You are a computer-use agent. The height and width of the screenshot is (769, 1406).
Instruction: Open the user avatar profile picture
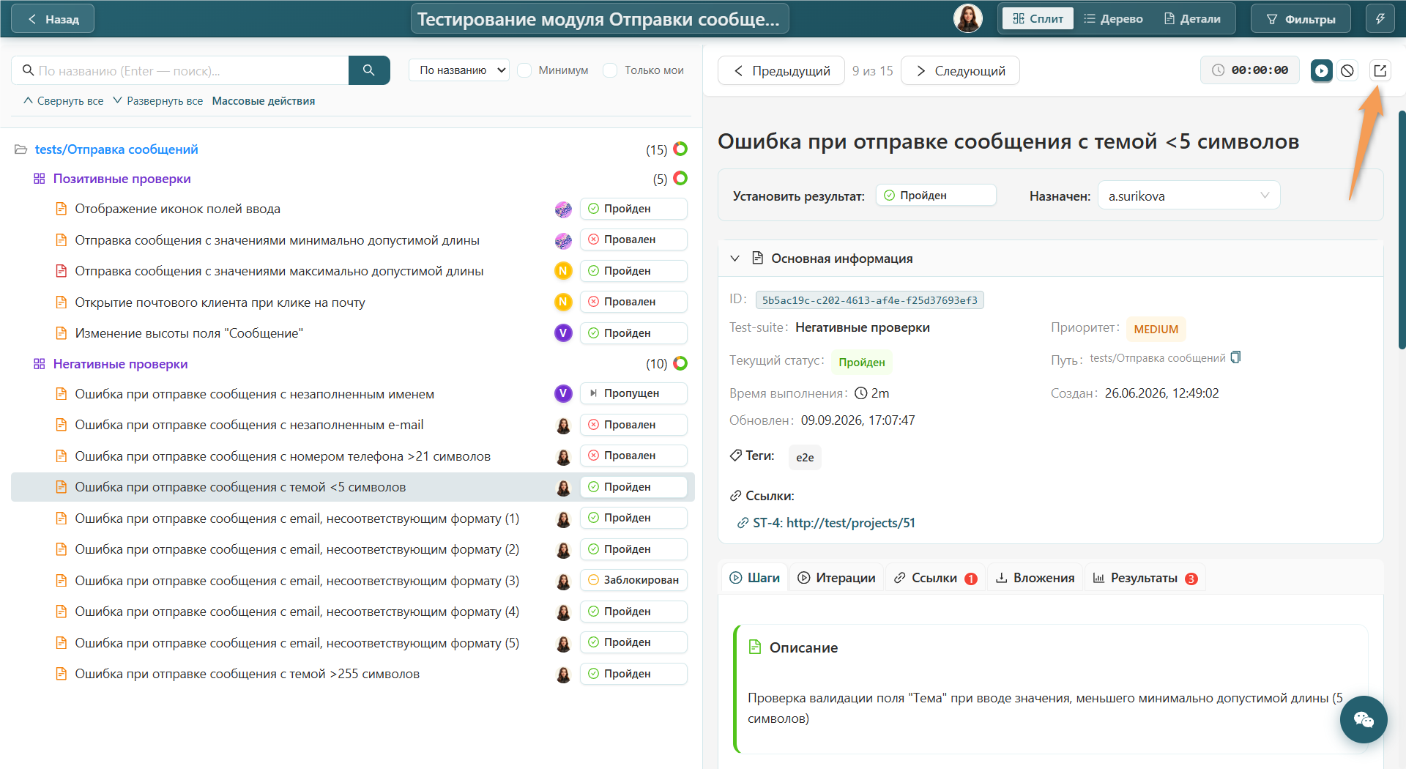point(968,19)
